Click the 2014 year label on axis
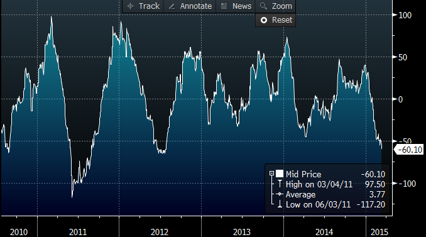The height and width of the screenshot is (237, 426). (324, 232)
